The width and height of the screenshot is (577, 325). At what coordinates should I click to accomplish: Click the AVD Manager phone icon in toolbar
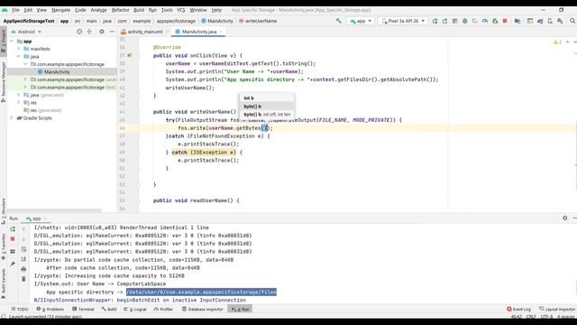[x=550, y=21]
